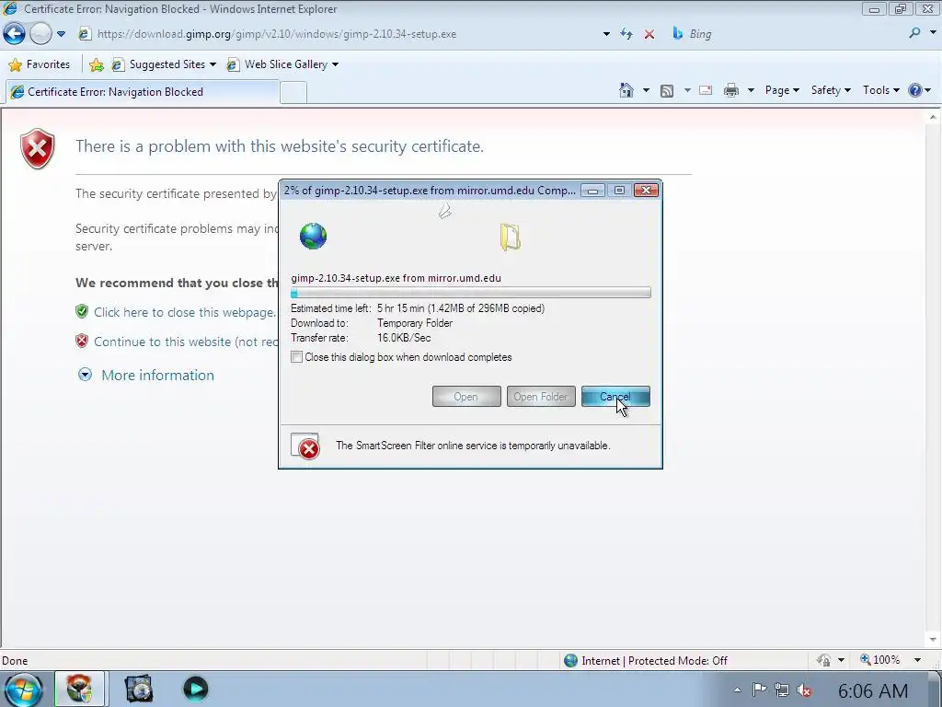942x707 pixels.
Task: Click the magnifier Search icon
Action: pos(915,33)
